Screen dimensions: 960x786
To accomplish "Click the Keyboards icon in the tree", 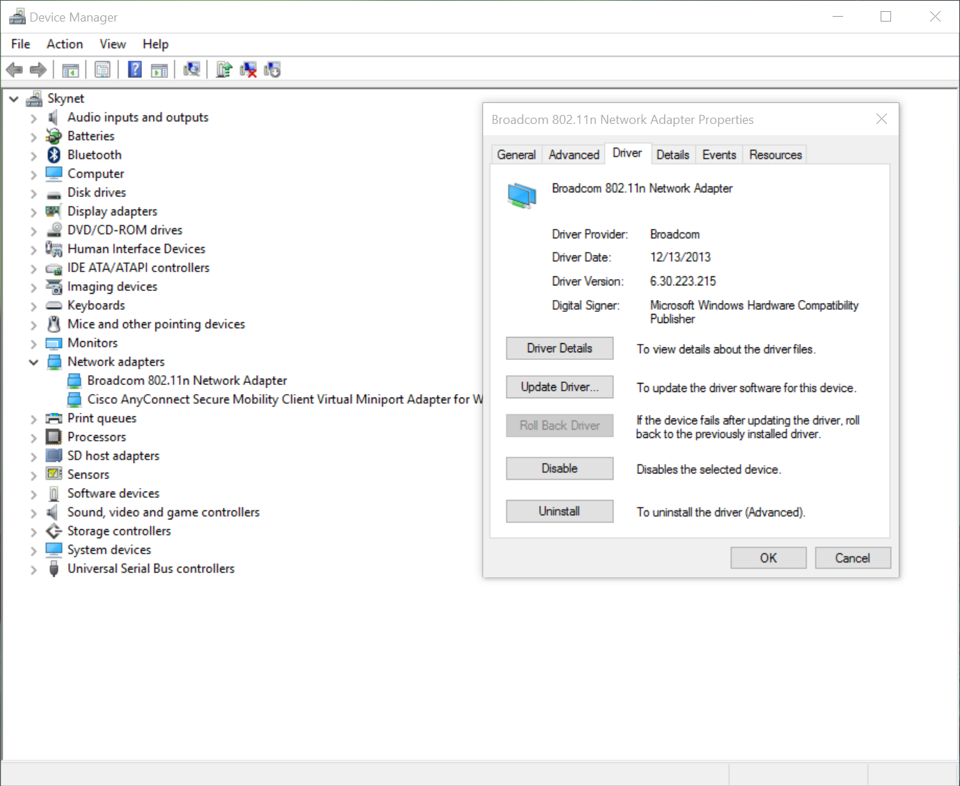I will (x=54, y=305).
